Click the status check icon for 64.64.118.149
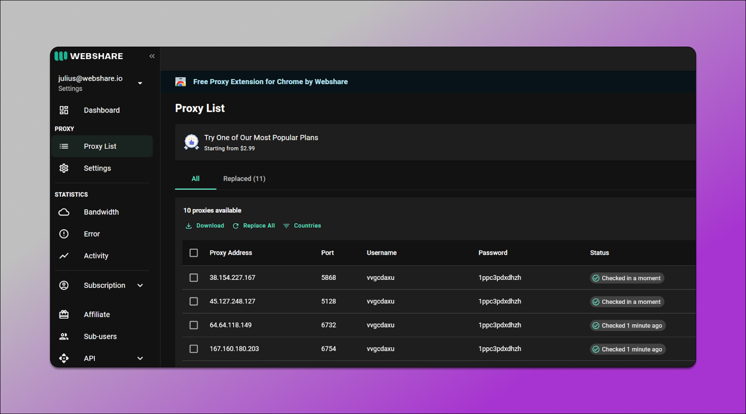The image size is (746, 414). [596, 326]
